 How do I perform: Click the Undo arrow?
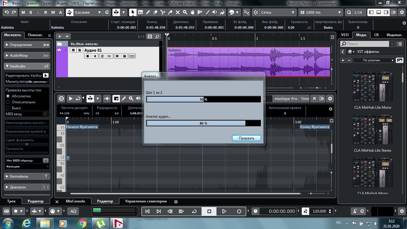(x=7, y=12)
